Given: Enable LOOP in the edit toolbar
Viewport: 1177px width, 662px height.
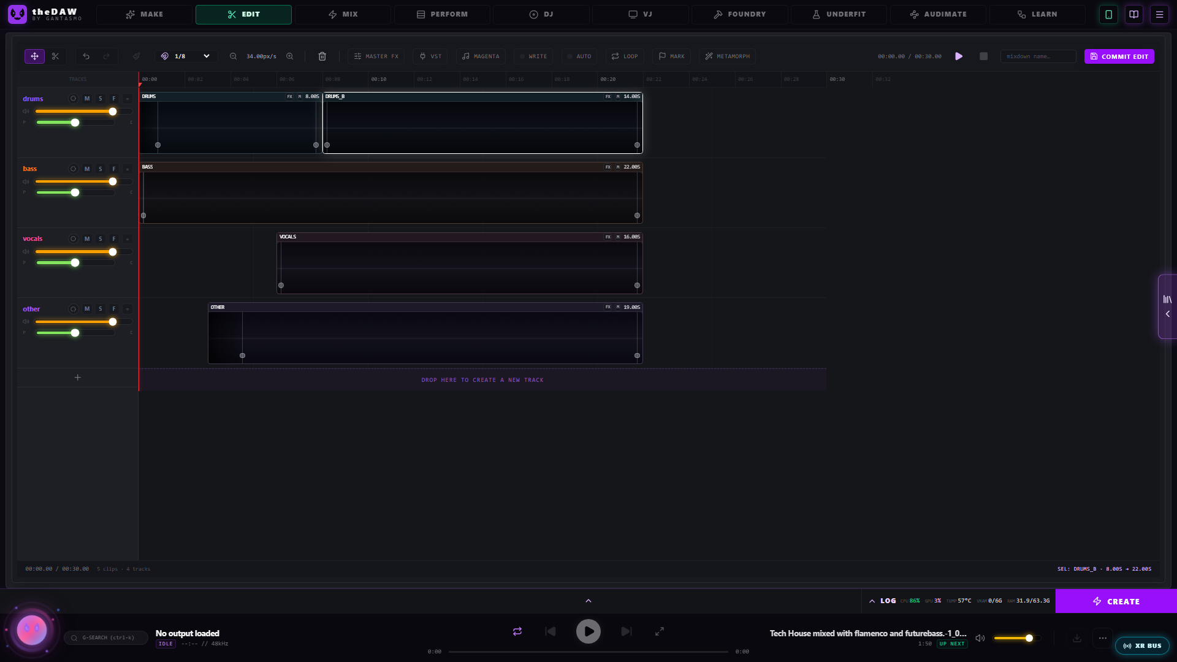Looking at the screenshot, I should pos(625,56).
